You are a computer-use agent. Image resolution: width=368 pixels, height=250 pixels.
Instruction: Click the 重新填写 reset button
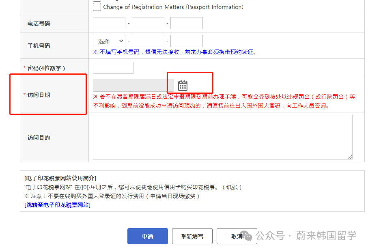point(192,236)
